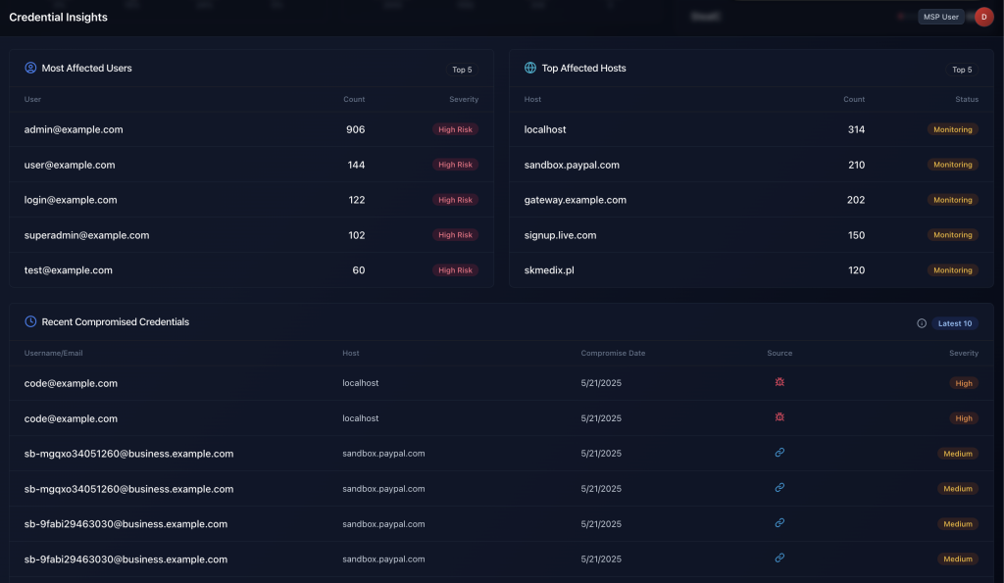Click the clock icon beside Recent Compromised Credentials
Screen dimensions: 1004x583
tap(30, 321)
